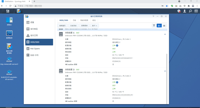Switch to 日誌 tab
200x108 pixels.
point(74,20)
